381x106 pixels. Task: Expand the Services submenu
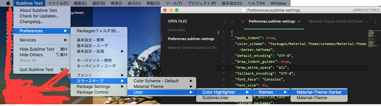coord(42,40)
